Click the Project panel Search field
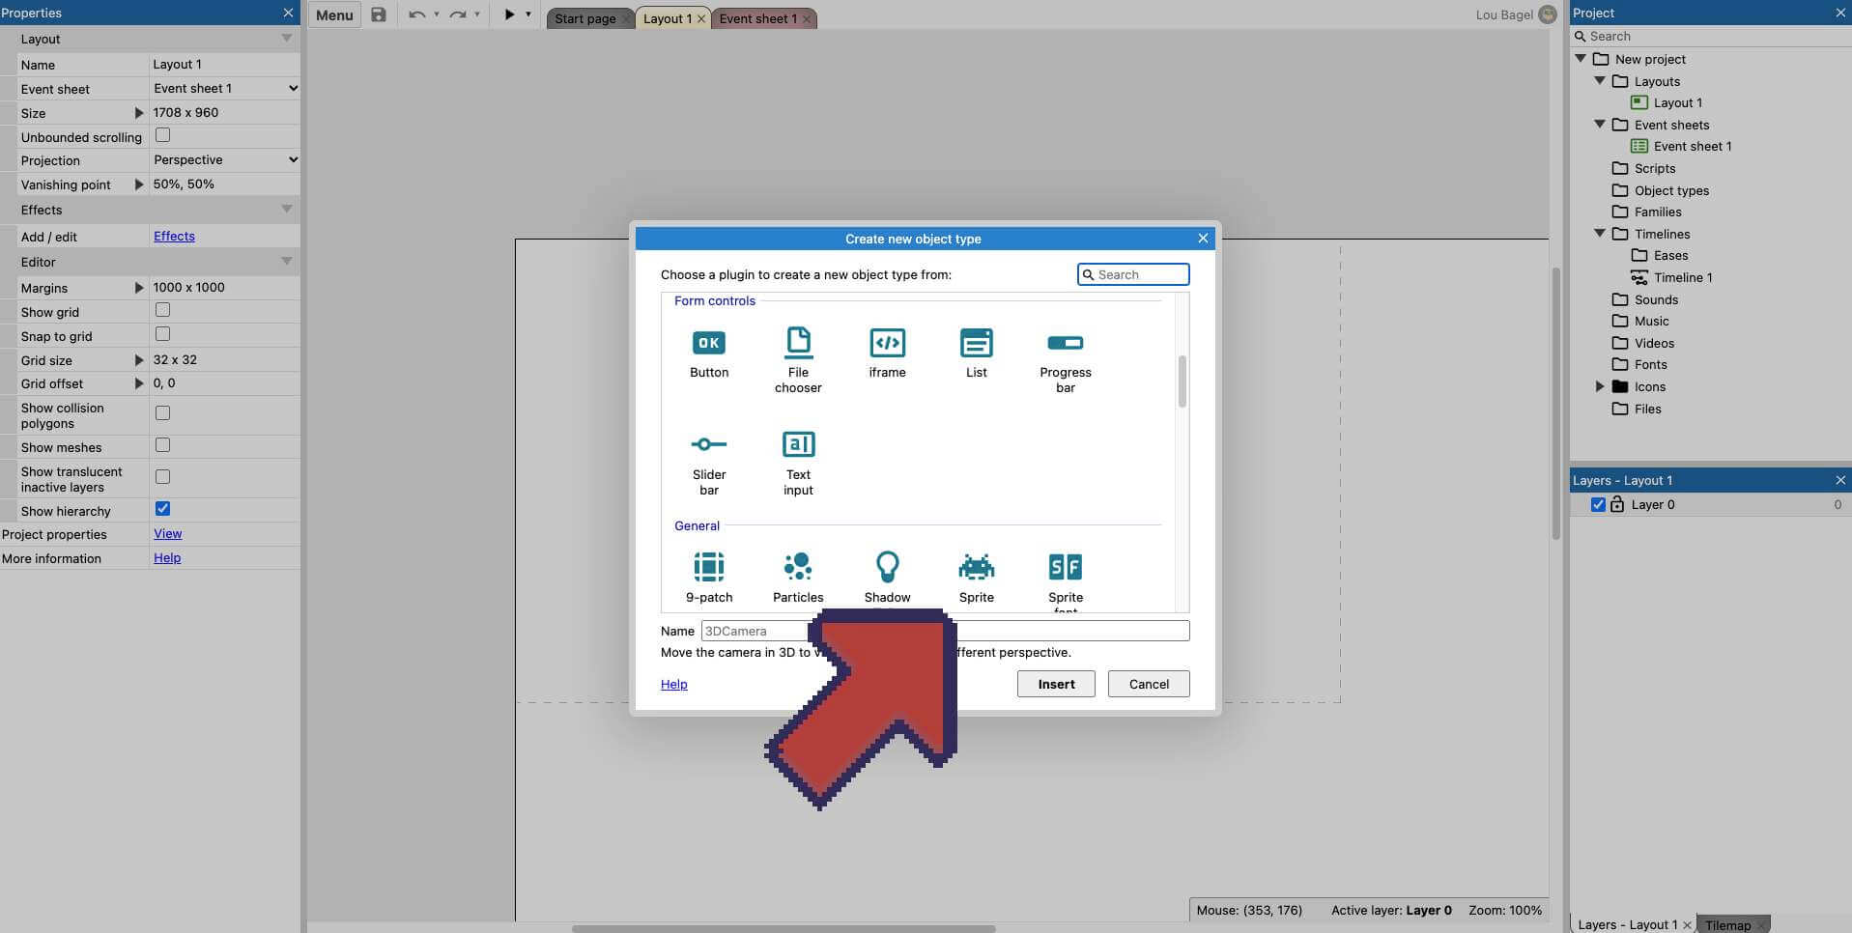 pos(1710,36)
